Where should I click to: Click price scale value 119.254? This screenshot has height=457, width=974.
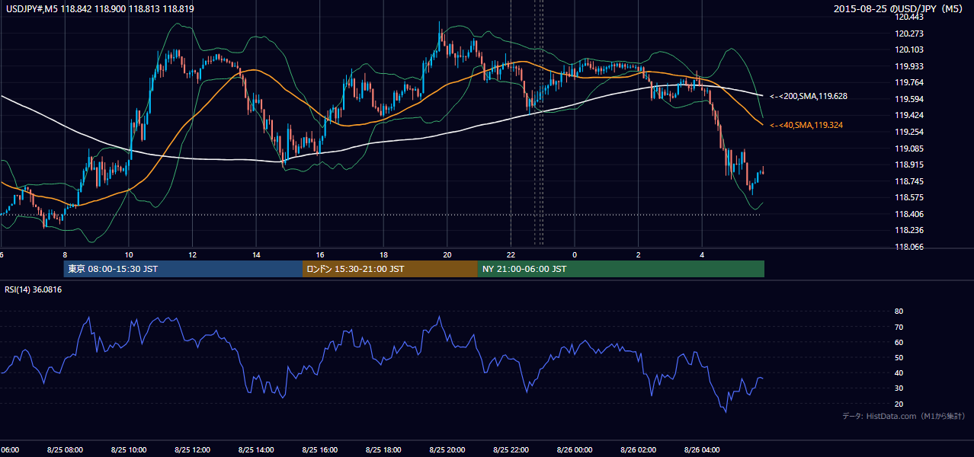(x=911, y=132)
